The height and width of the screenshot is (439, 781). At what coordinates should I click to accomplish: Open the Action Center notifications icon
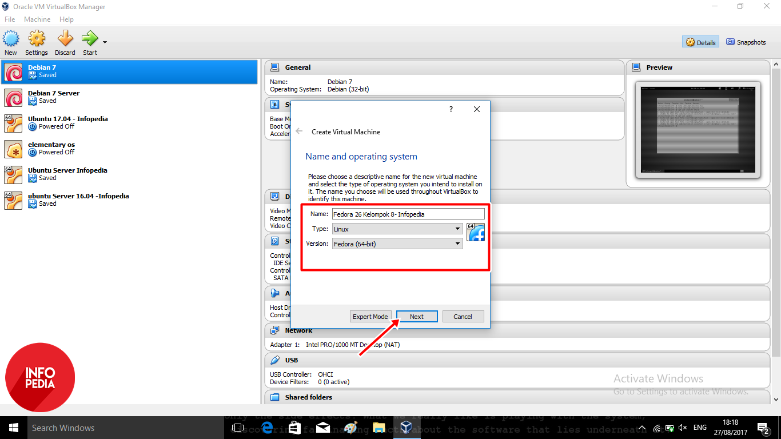tap(763, 428)
